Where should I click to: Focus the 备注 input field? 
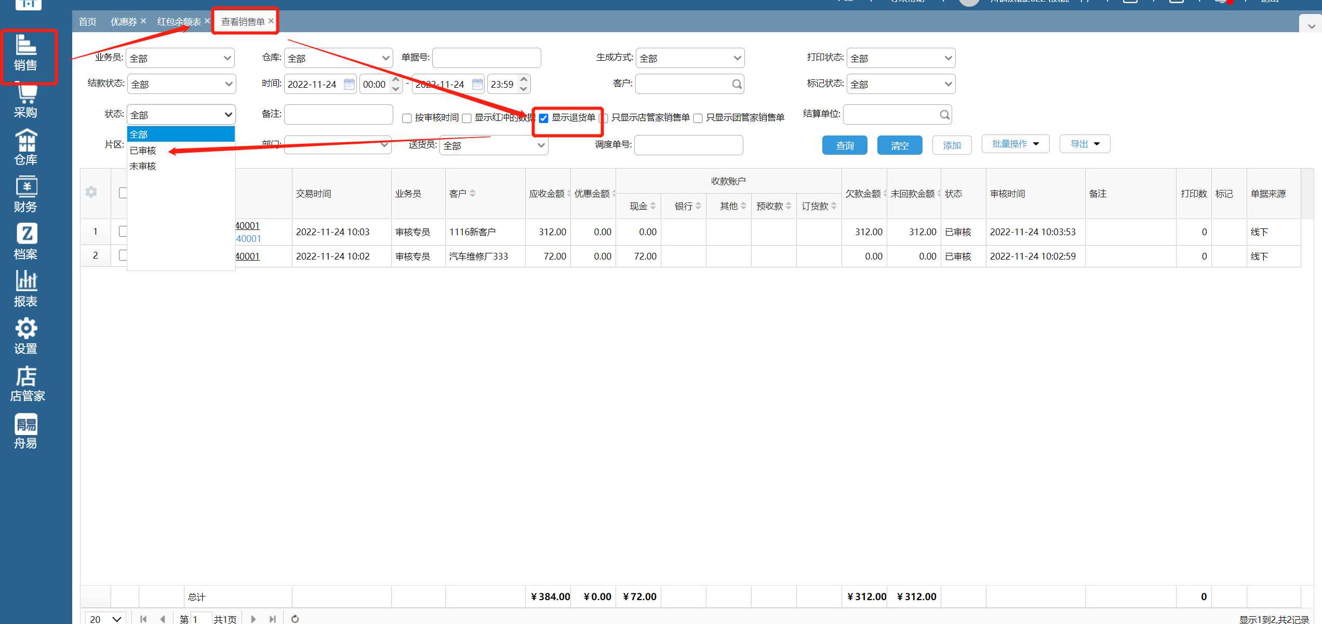(339, 115)
